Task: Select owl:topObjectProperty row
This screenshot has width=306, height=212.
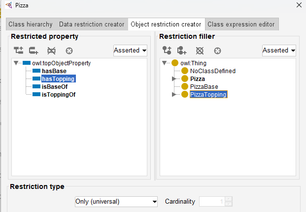Action: pyautogui.click(x=62, y=63)
